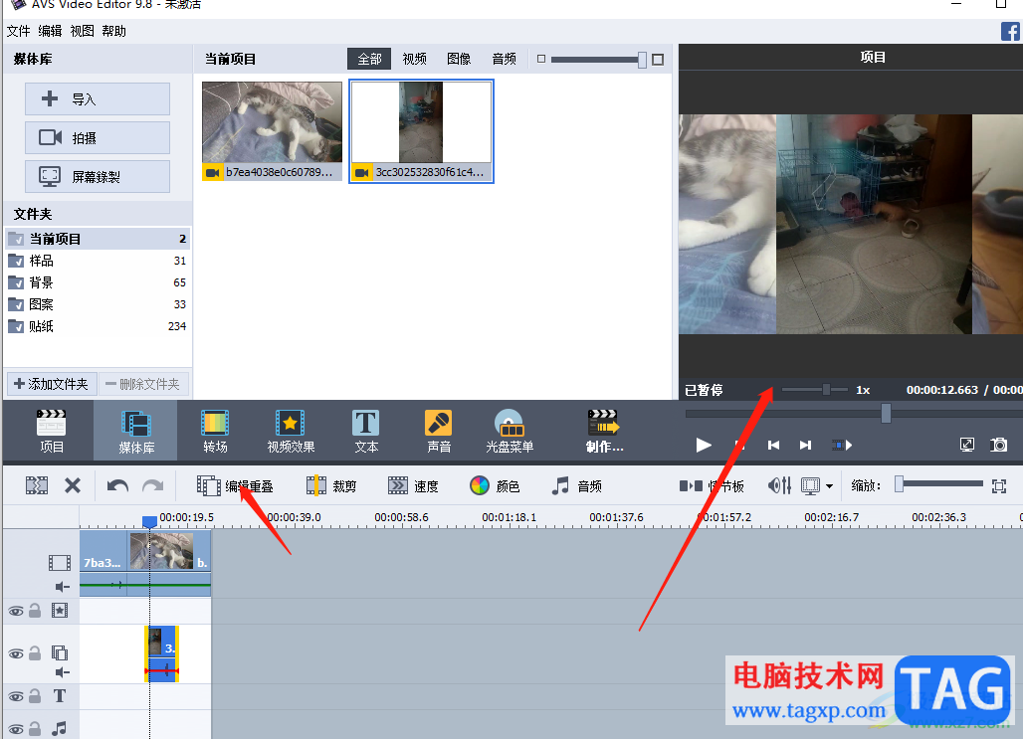Click the next scene button
The height and width of the screenshot is (739, 1023).
click(x=842, y=445)
